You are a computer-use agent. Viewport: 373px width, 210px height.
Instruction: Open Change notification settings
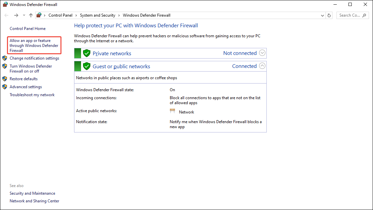click(34, 58)
